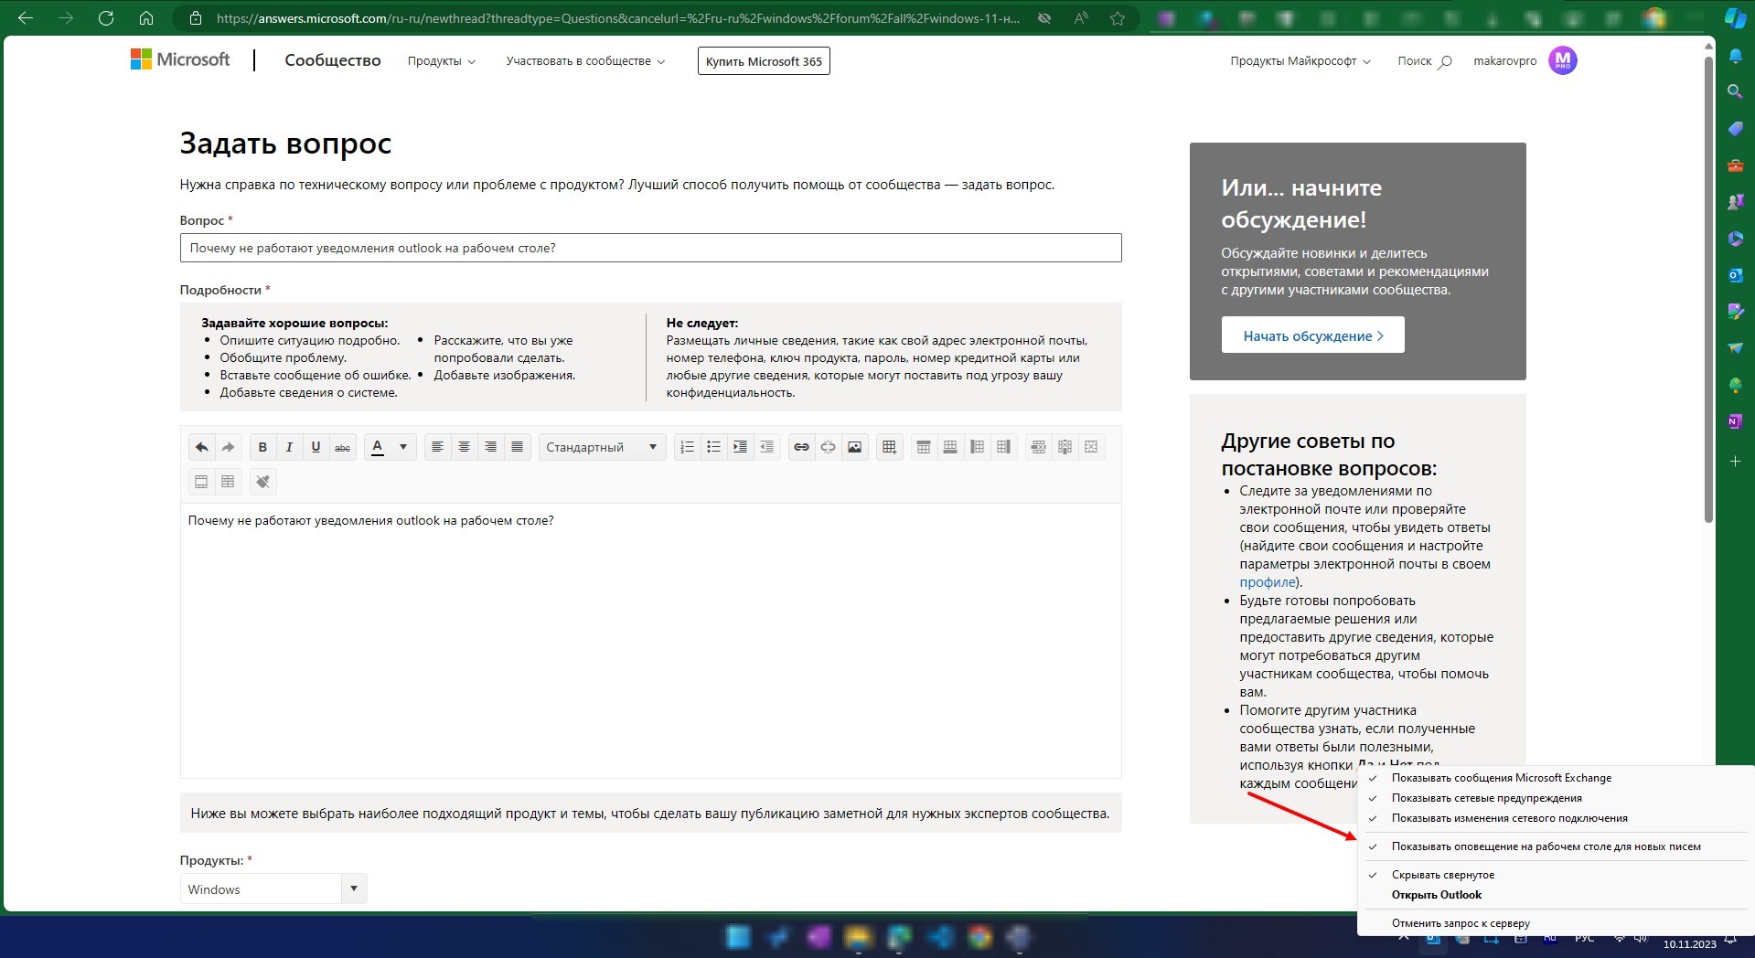Screen dimensions: 1755x958
Task: Open the font color picker arrow
Action: coord(403,447)
